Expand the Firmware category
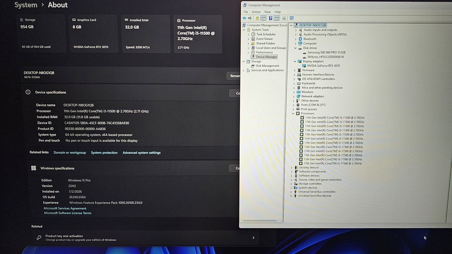The height and width of the screenshot is (254, 452). pyautogui.click(x=295, y=70)
